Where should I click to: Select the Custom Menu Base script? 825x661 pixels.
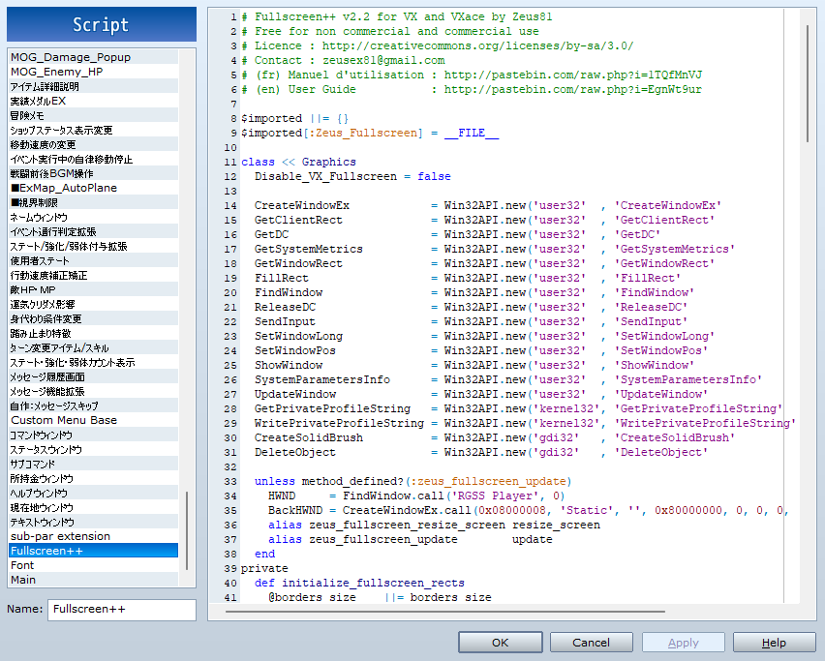[64, 420]
